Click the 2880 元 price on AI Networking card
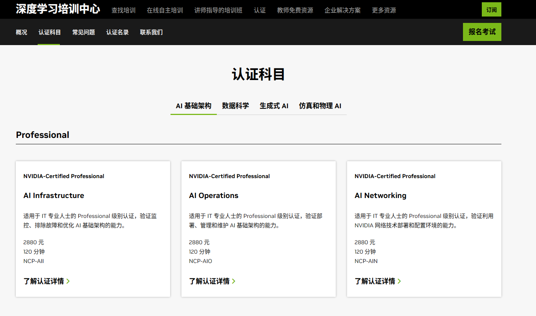The width and height of the screenshot is (536, 316). [365, 242]
